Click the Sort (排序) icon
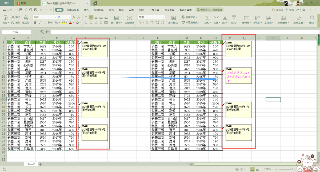 tap(225, 18)
